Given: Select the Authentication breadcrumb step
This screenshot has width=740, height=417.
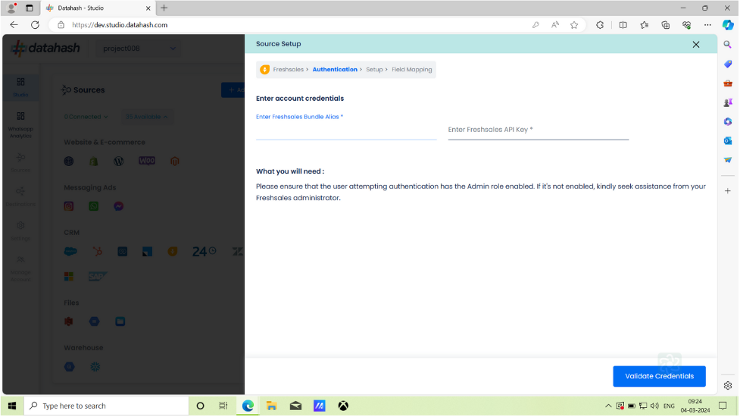Looking at the screenshot, I should pos(335,70).
